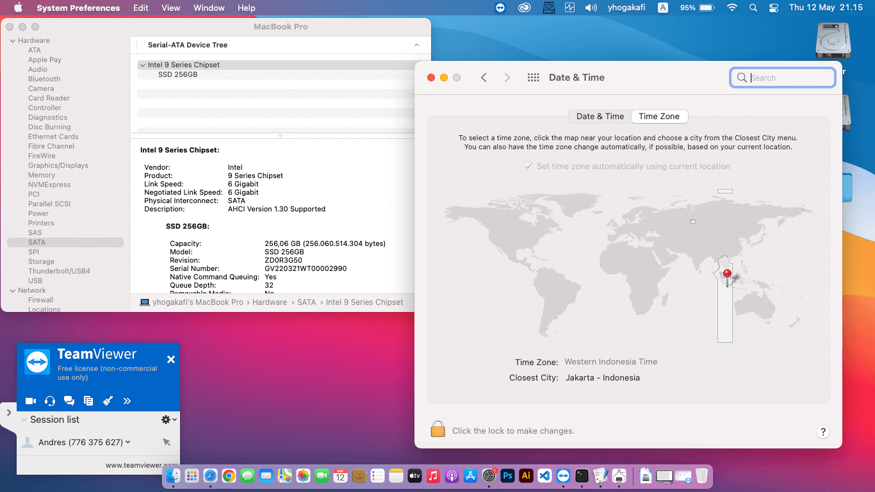
Task: Open Illustrator from the dock
Action: click(x=526, y=475)
